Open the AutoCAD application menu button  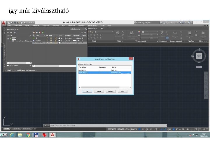tap(3, 23)
